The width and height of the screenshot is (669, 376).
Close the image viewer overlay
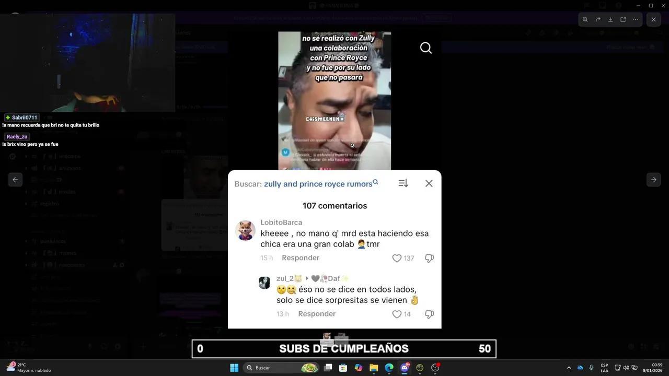pyautogui.click(x=653, y=19)
